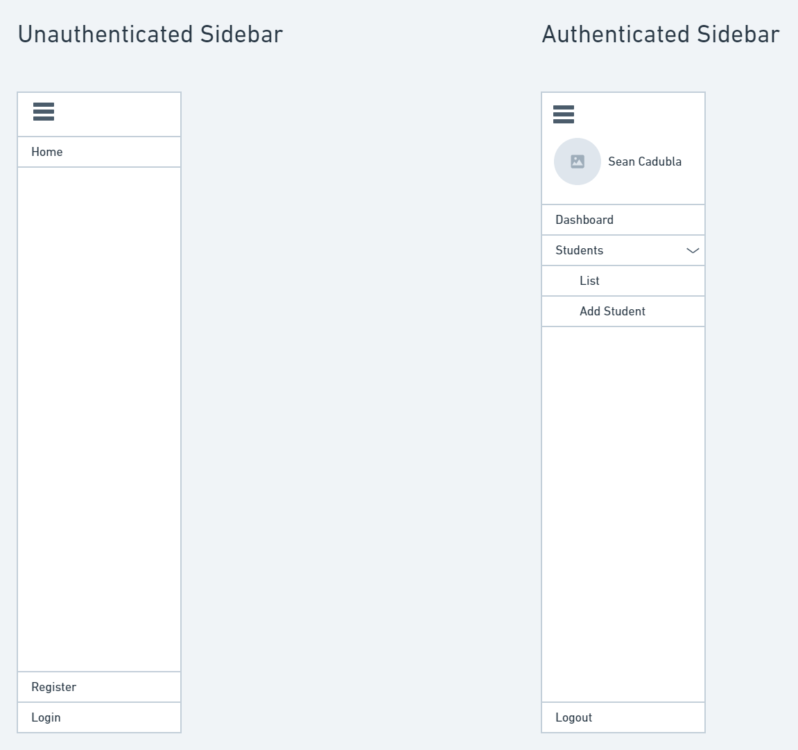Click the Register link
798x750 pixels.
pyautogui.click(x=54, y=687)
